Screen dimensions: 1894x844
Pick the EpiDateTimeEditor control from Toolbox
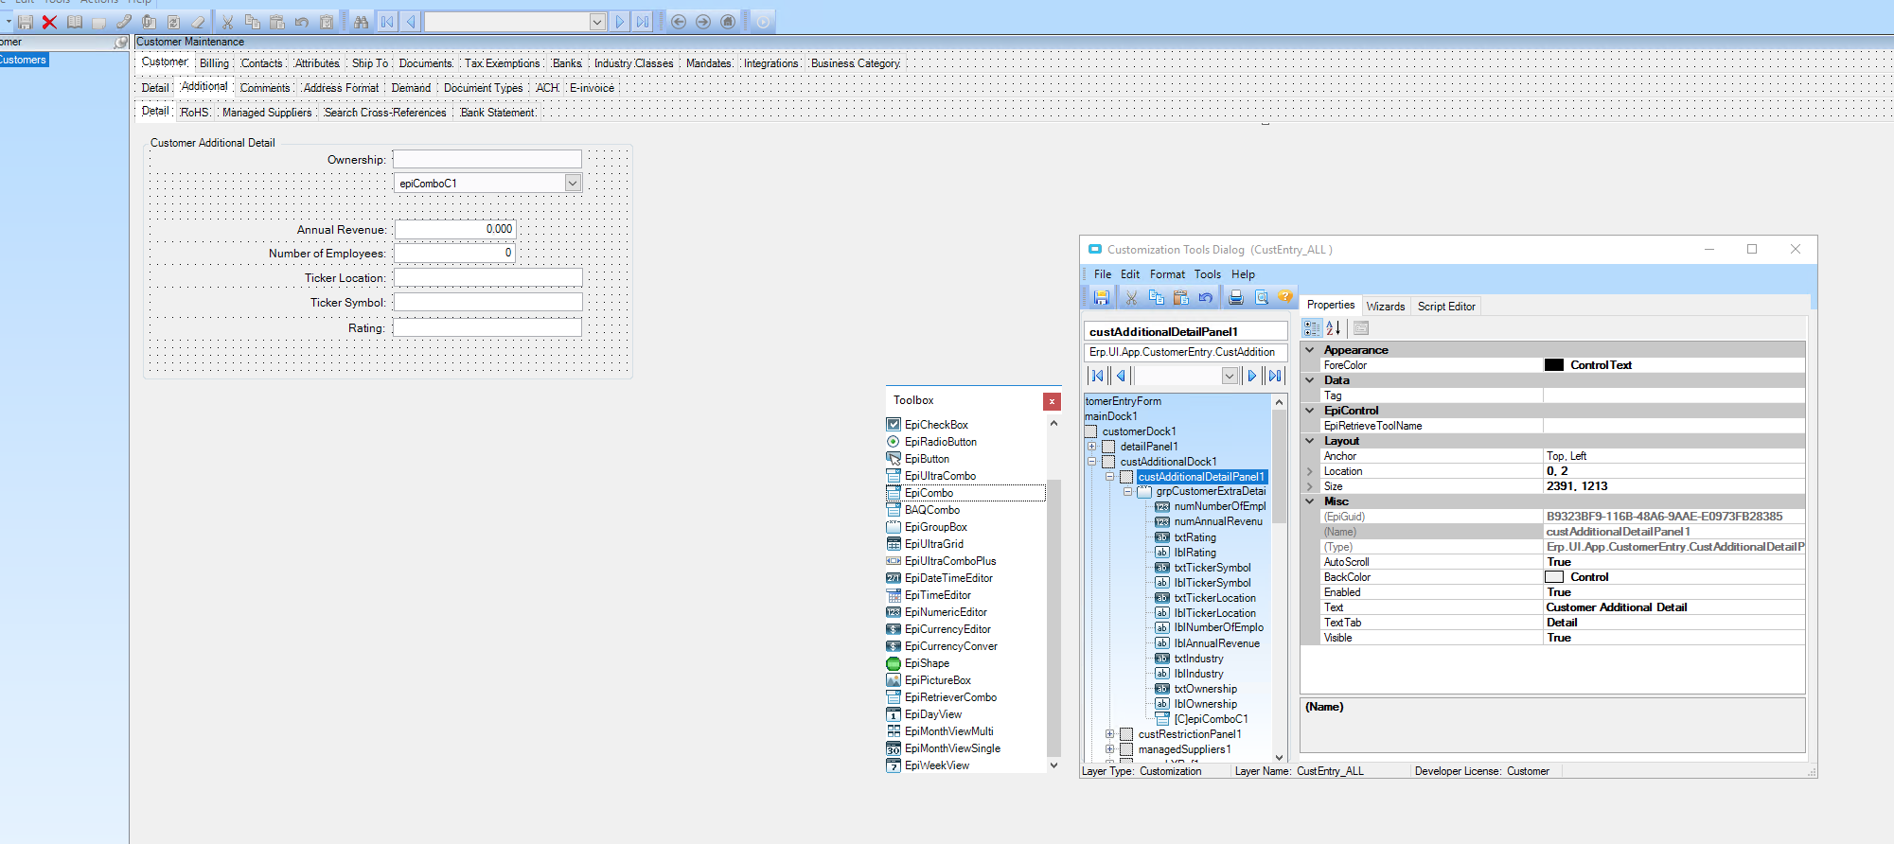click(947, 578)
